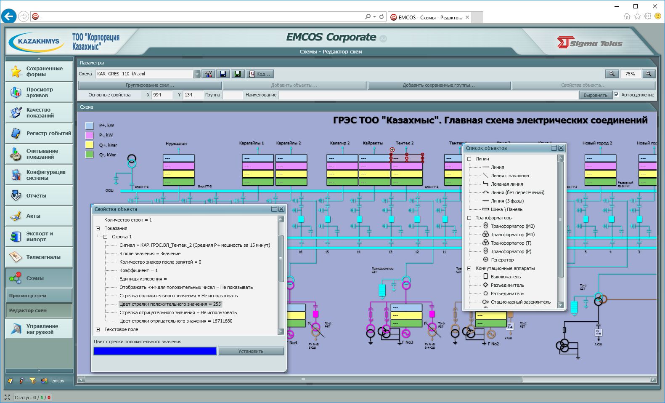Viewport: 665px width, 403px height.
Task: Click the Установить button
Action: pos(251,351)
